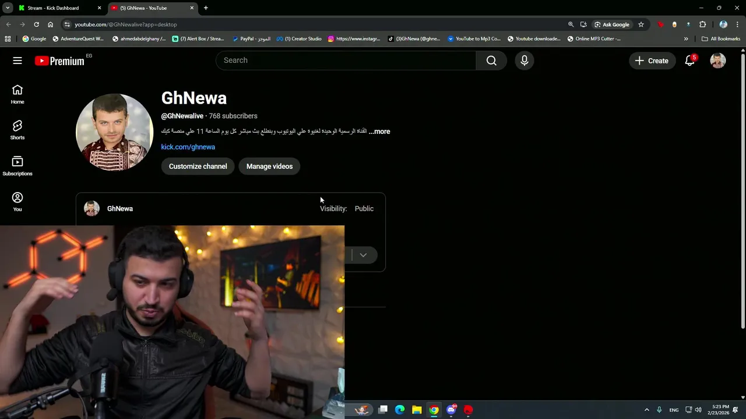Open the YouTube account avatar menu
The image size is (746, 419).
718,61
